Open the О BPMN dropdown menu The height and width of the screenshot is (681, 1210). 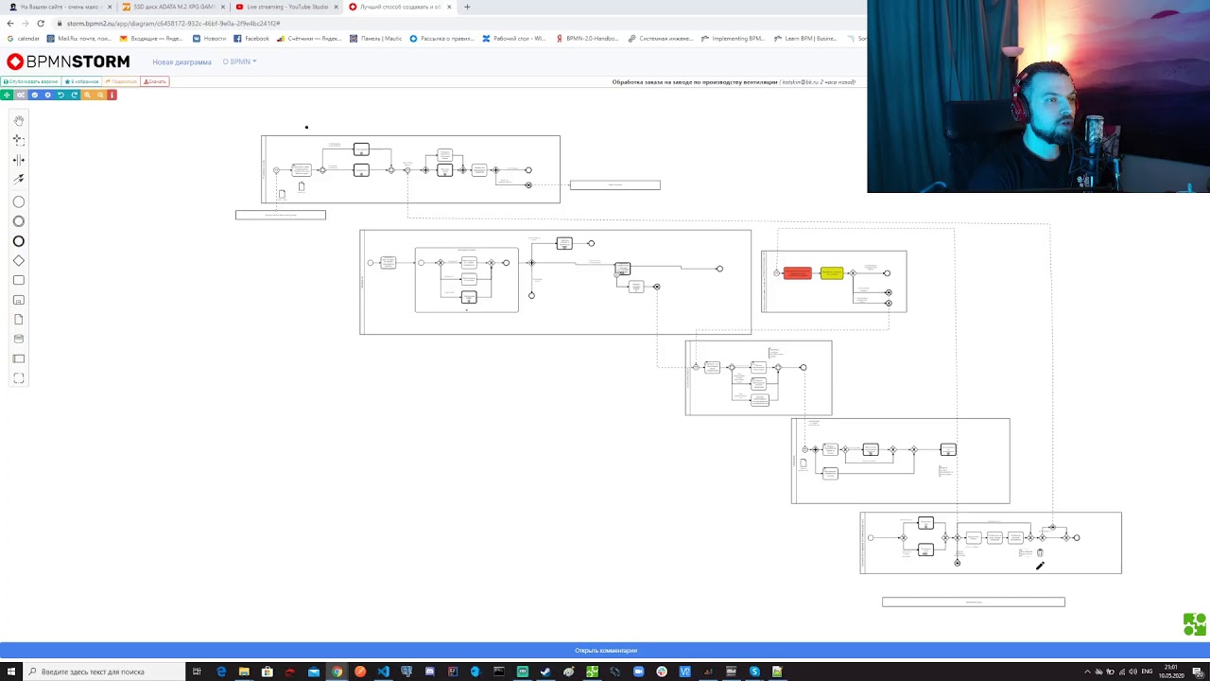pos(239,61)
